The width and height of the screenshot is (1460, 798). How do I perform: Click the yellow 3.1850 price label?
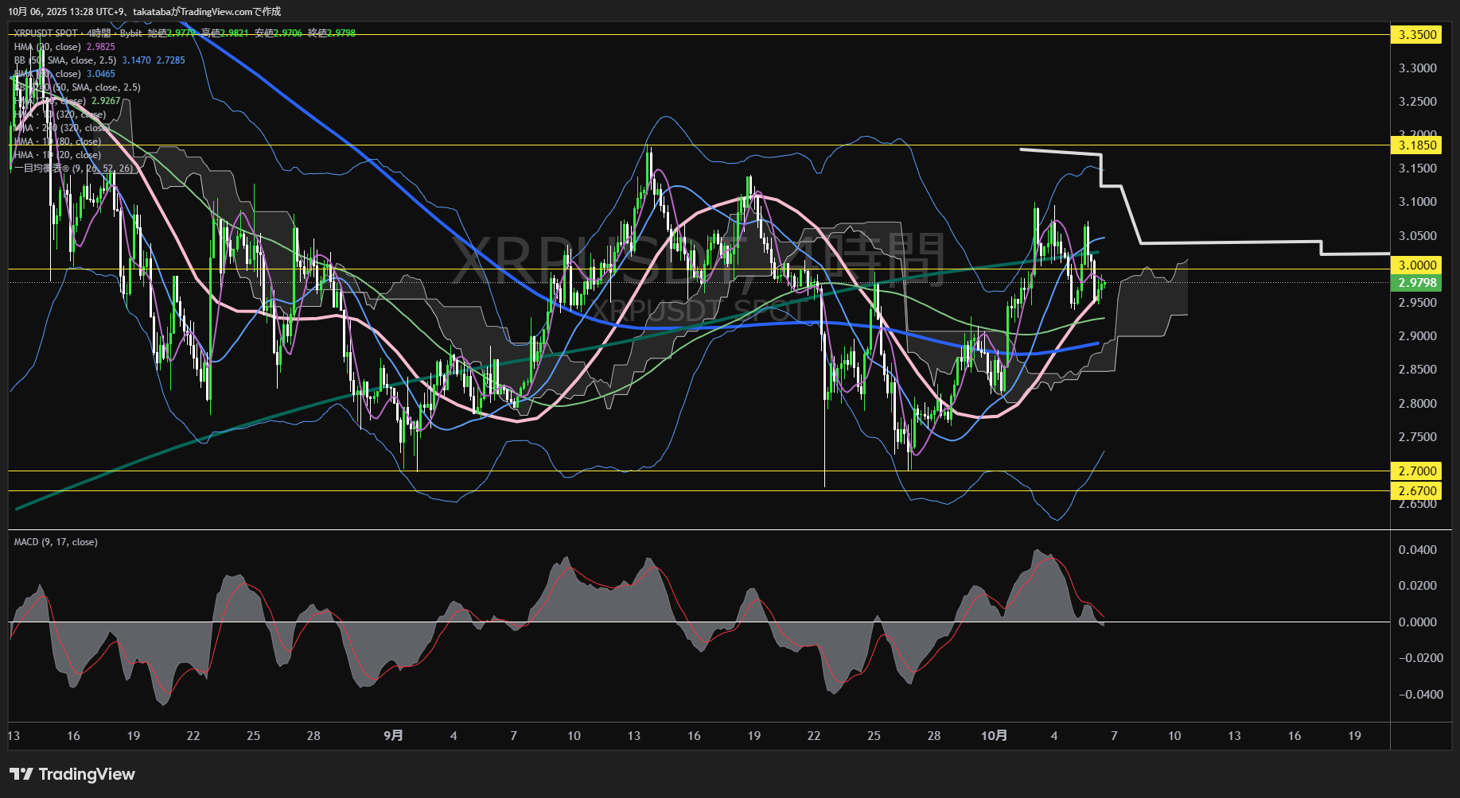coord(1417,145)
